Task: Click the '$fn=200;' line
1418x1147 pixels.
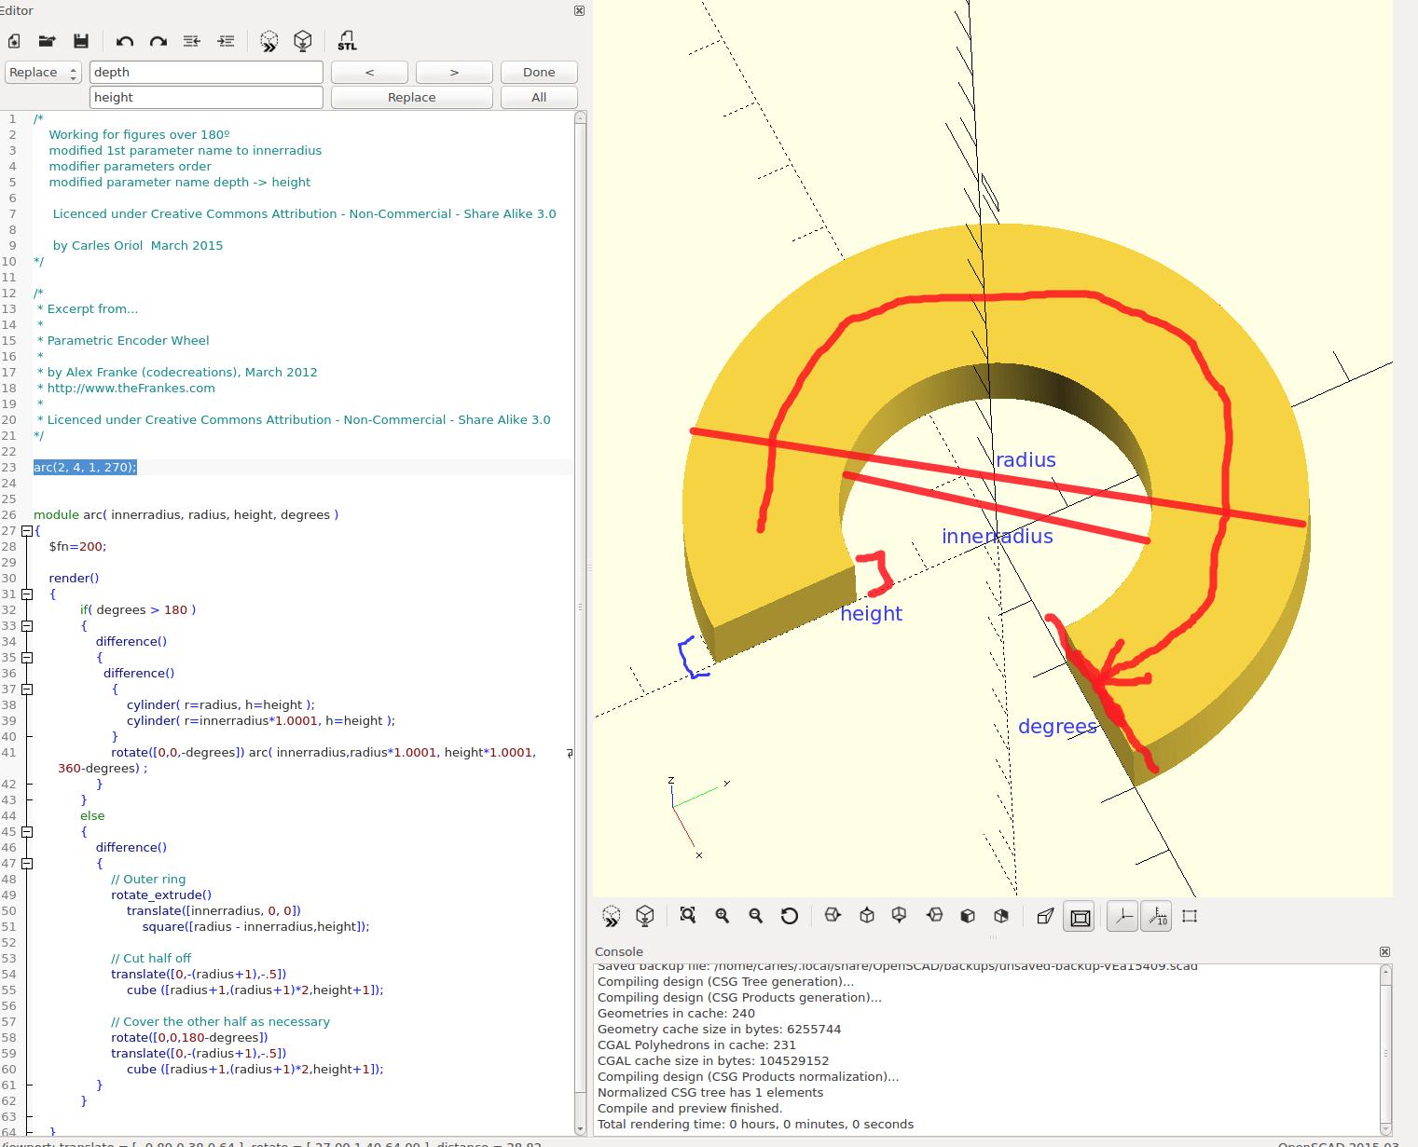Action: (x=77, y=546)
